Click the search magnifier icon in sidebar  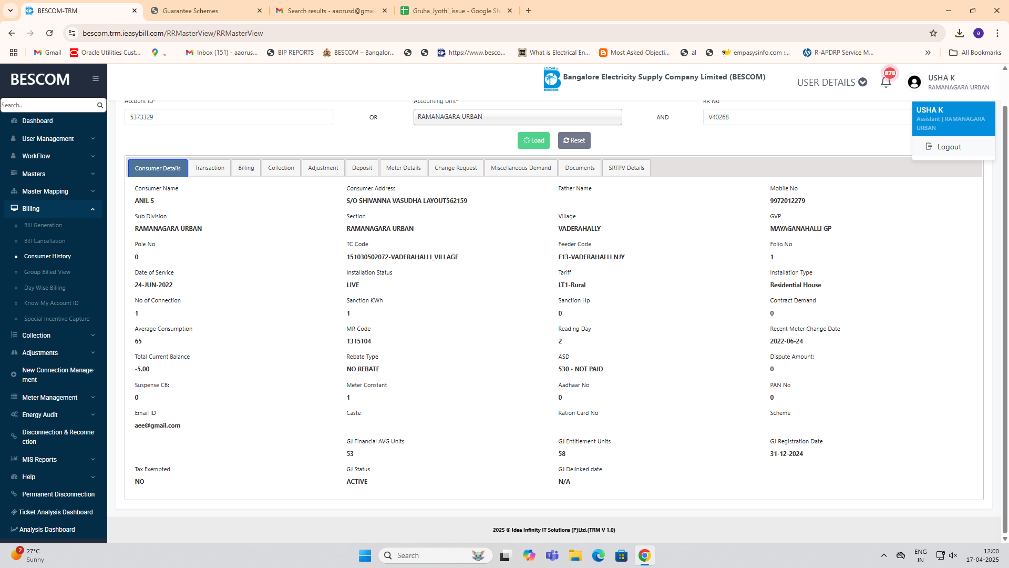[x=100, y=105]
